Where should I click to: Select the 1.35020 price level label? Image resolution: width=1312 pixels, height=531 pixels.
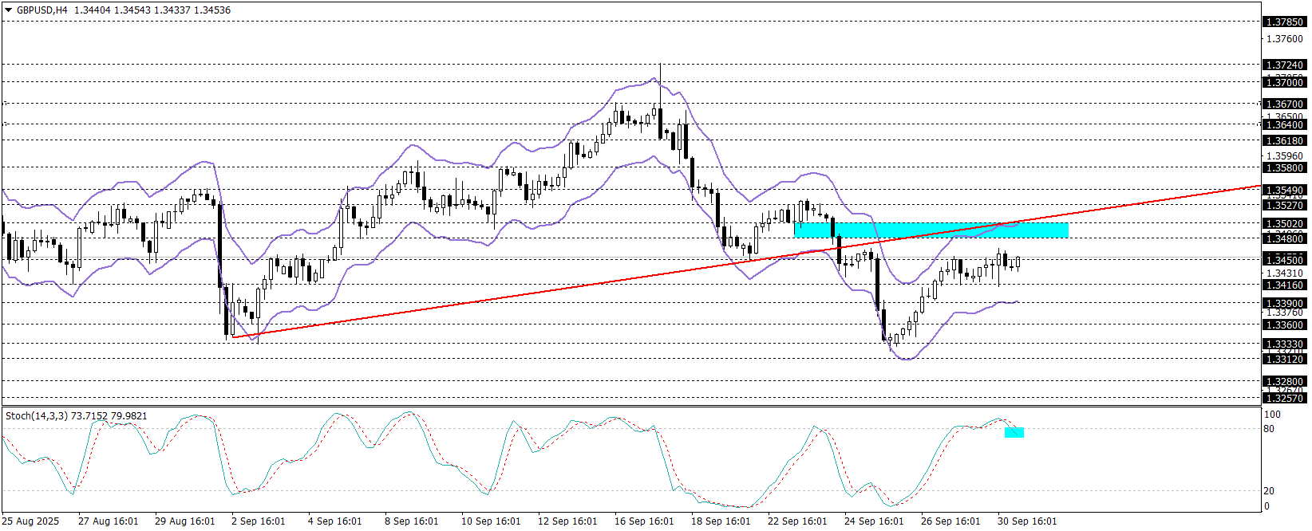(x=1284, y=225)
